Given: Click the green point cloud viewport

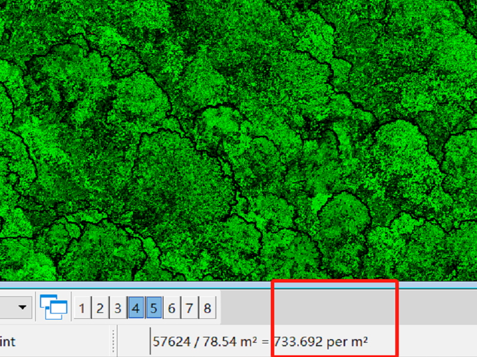Looking at the screenshot, I should 238,137.
